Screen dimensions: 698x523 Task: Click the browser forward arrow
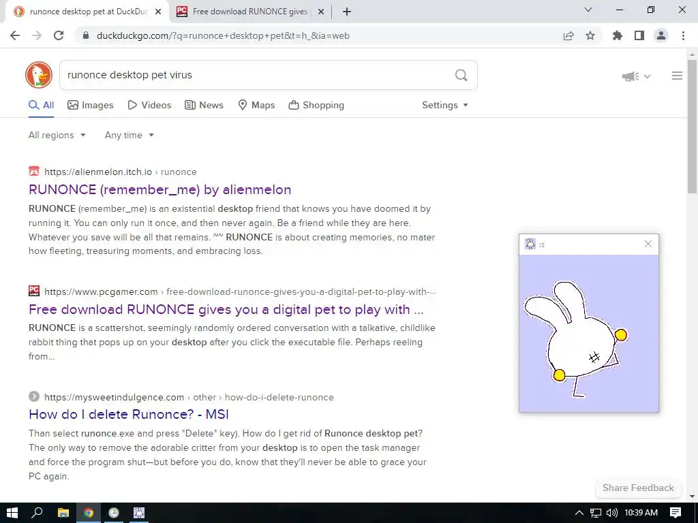(37, 35)
